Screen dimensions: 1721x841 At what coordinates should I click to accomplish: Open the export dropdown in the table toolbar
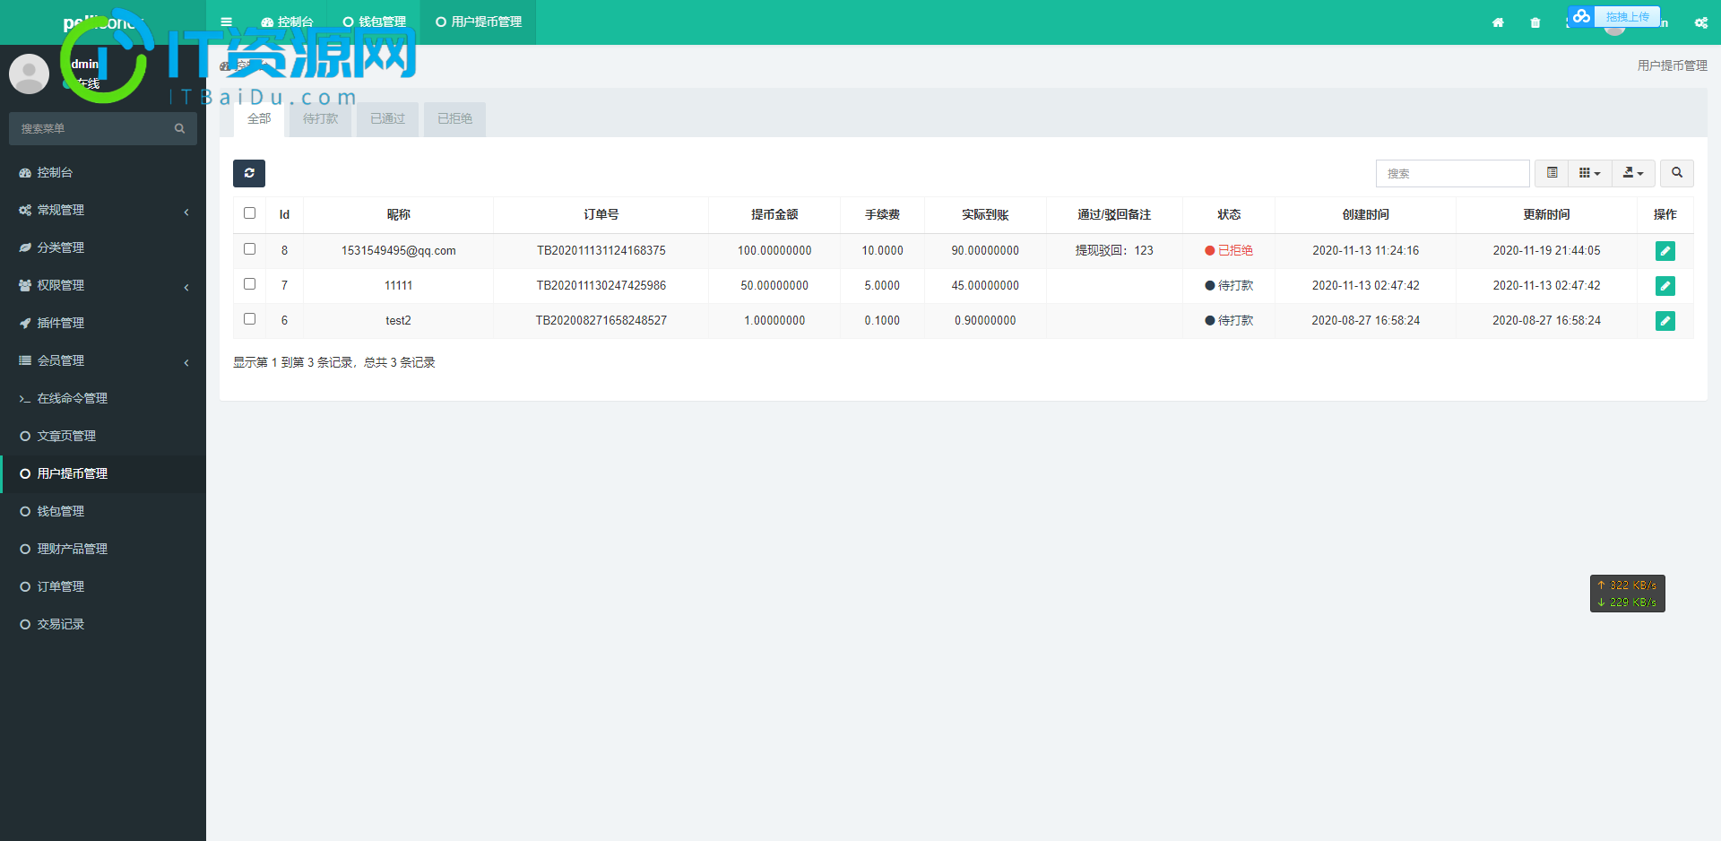coord(1633,173)
